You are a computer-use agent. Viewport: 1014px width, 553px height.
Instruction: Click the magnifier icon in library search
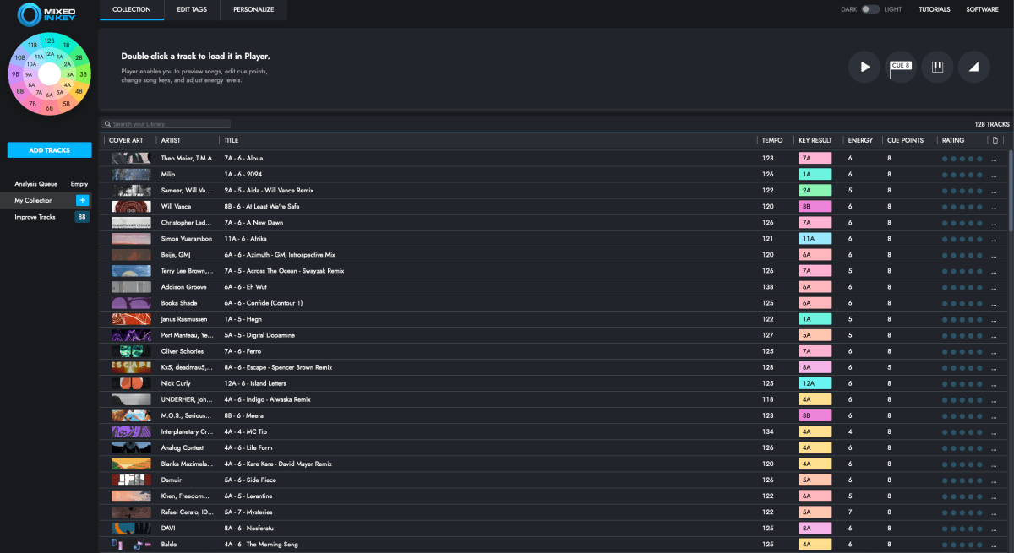pyautogui.click(x=108, y=124)
